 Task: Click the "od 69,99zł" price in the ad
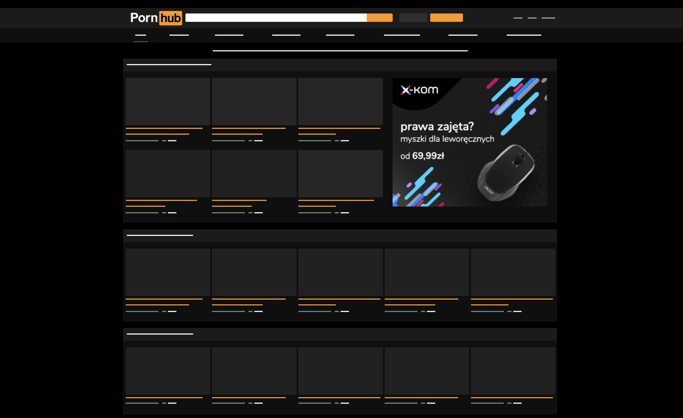coord(422,156)
